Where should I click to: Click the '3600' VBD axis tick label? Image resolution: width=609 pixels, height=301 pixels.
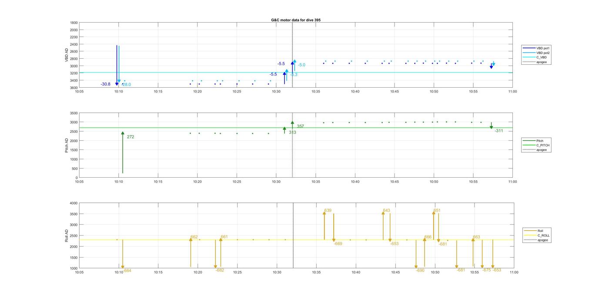tap(74, 88)
